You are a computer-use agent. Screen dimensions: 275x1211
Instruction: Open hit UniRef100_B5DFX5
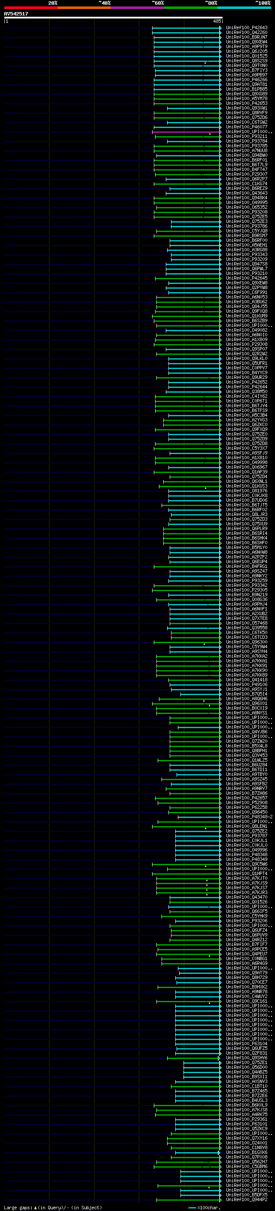tap(247, 1195)
